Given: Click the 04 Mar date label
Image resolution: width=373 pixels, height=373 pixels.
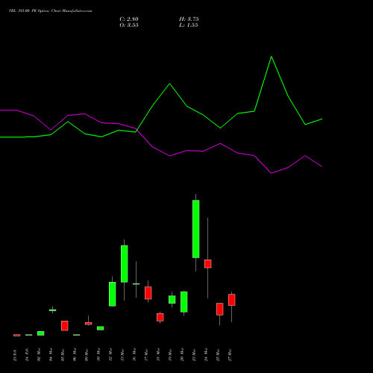Looking at the screenshot, I should click(51, 355).
